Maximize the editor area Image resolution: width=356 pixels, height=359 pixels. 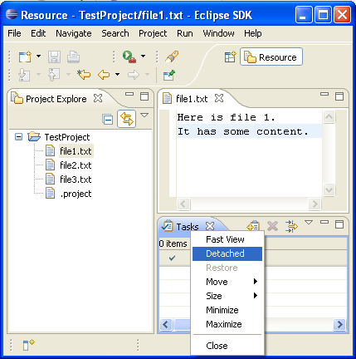coord(339,96)
